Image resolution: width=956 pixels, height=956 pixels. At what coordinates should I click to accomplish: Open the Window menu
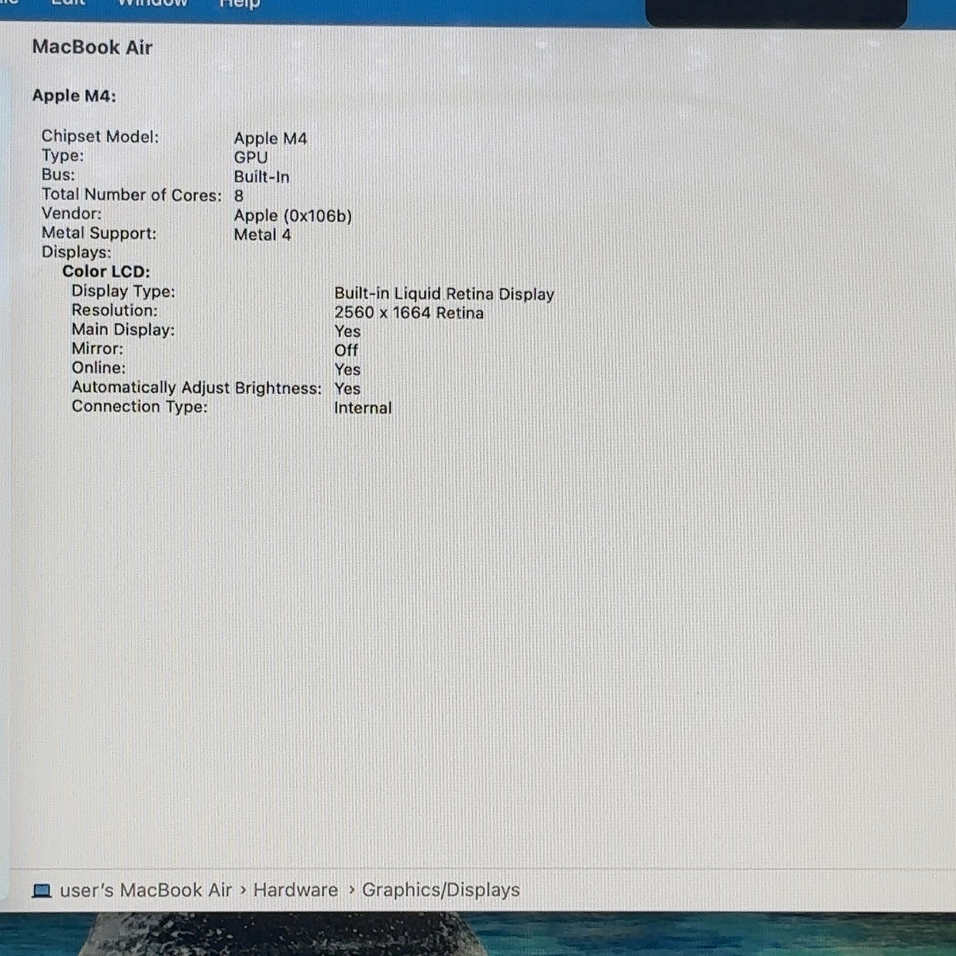click(x=152, y=4)
